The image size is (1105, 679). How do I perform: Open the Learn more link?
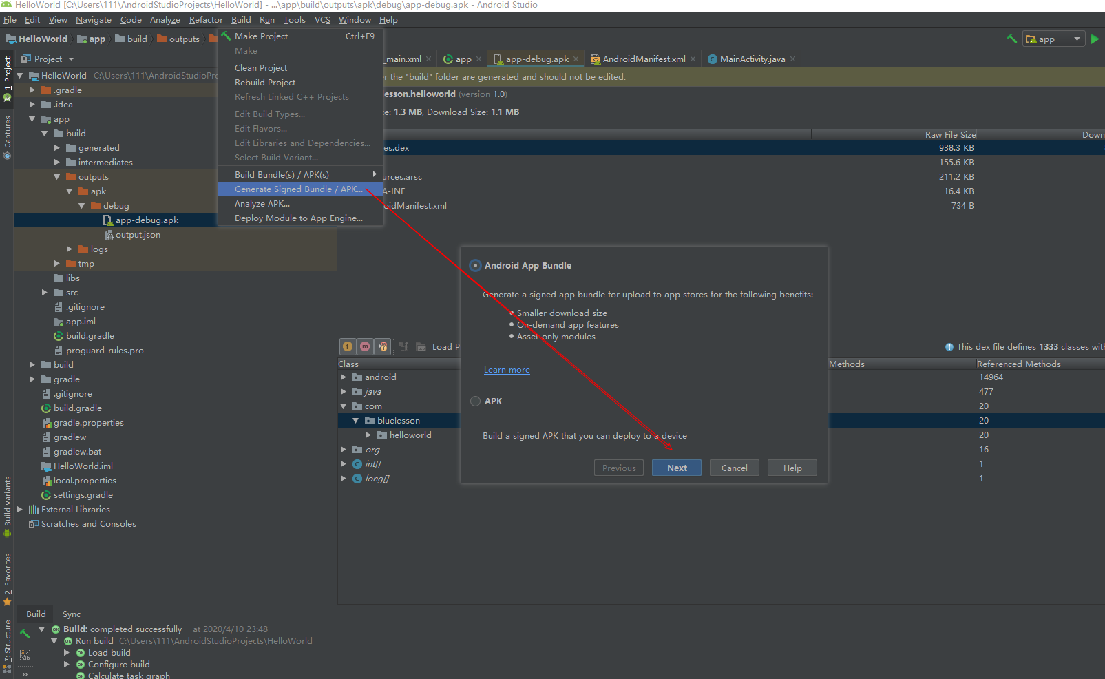point(507,370)
